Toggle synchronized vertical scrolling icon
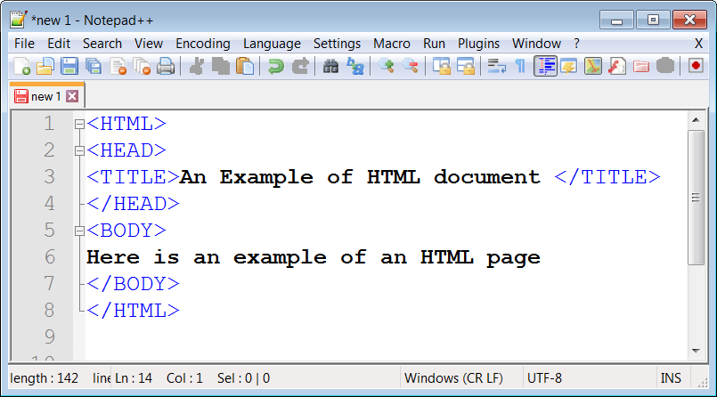The width and height of the screenshot is (717, 397). 441,66
